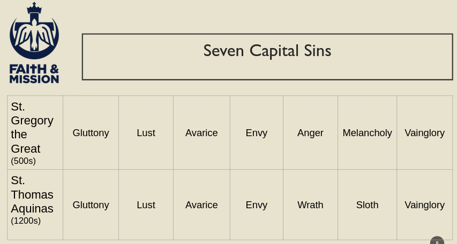Viewport: 457px width, 244px height.
Task: Click the dark slide number badge
Action: pos(437,241)
